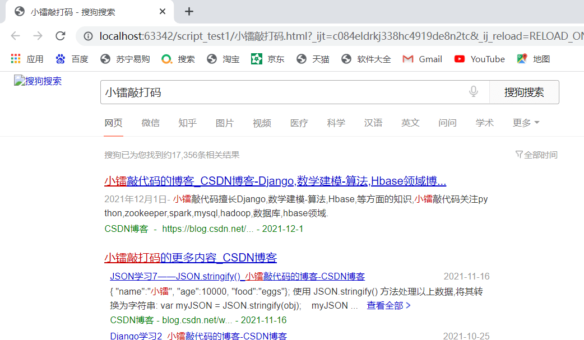Open a new browser tab

pos(189,12)
